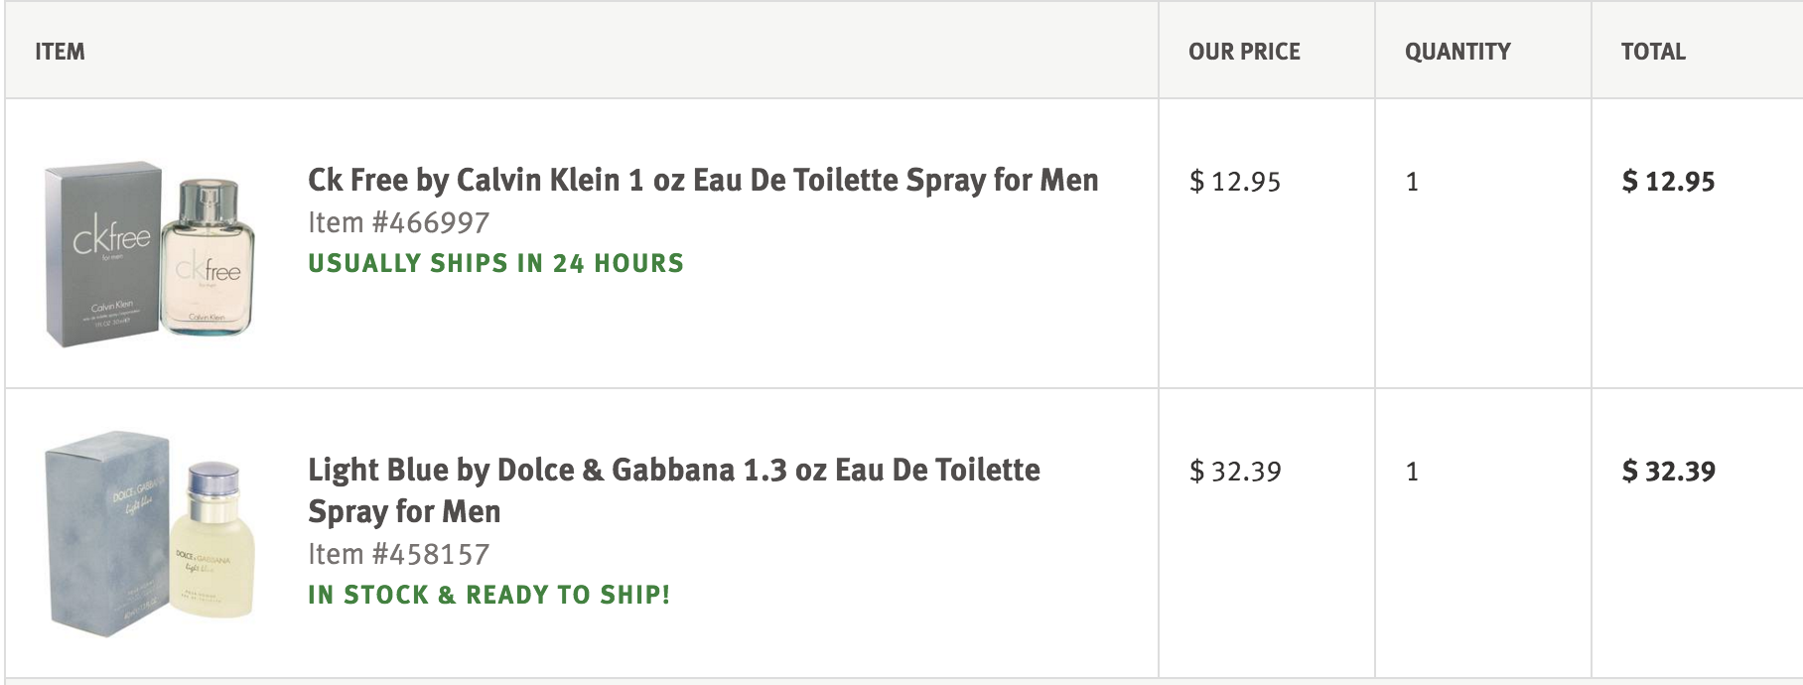Click the ck free bottle in first thumbnail
1803x685 pixels.
point(208,256)
